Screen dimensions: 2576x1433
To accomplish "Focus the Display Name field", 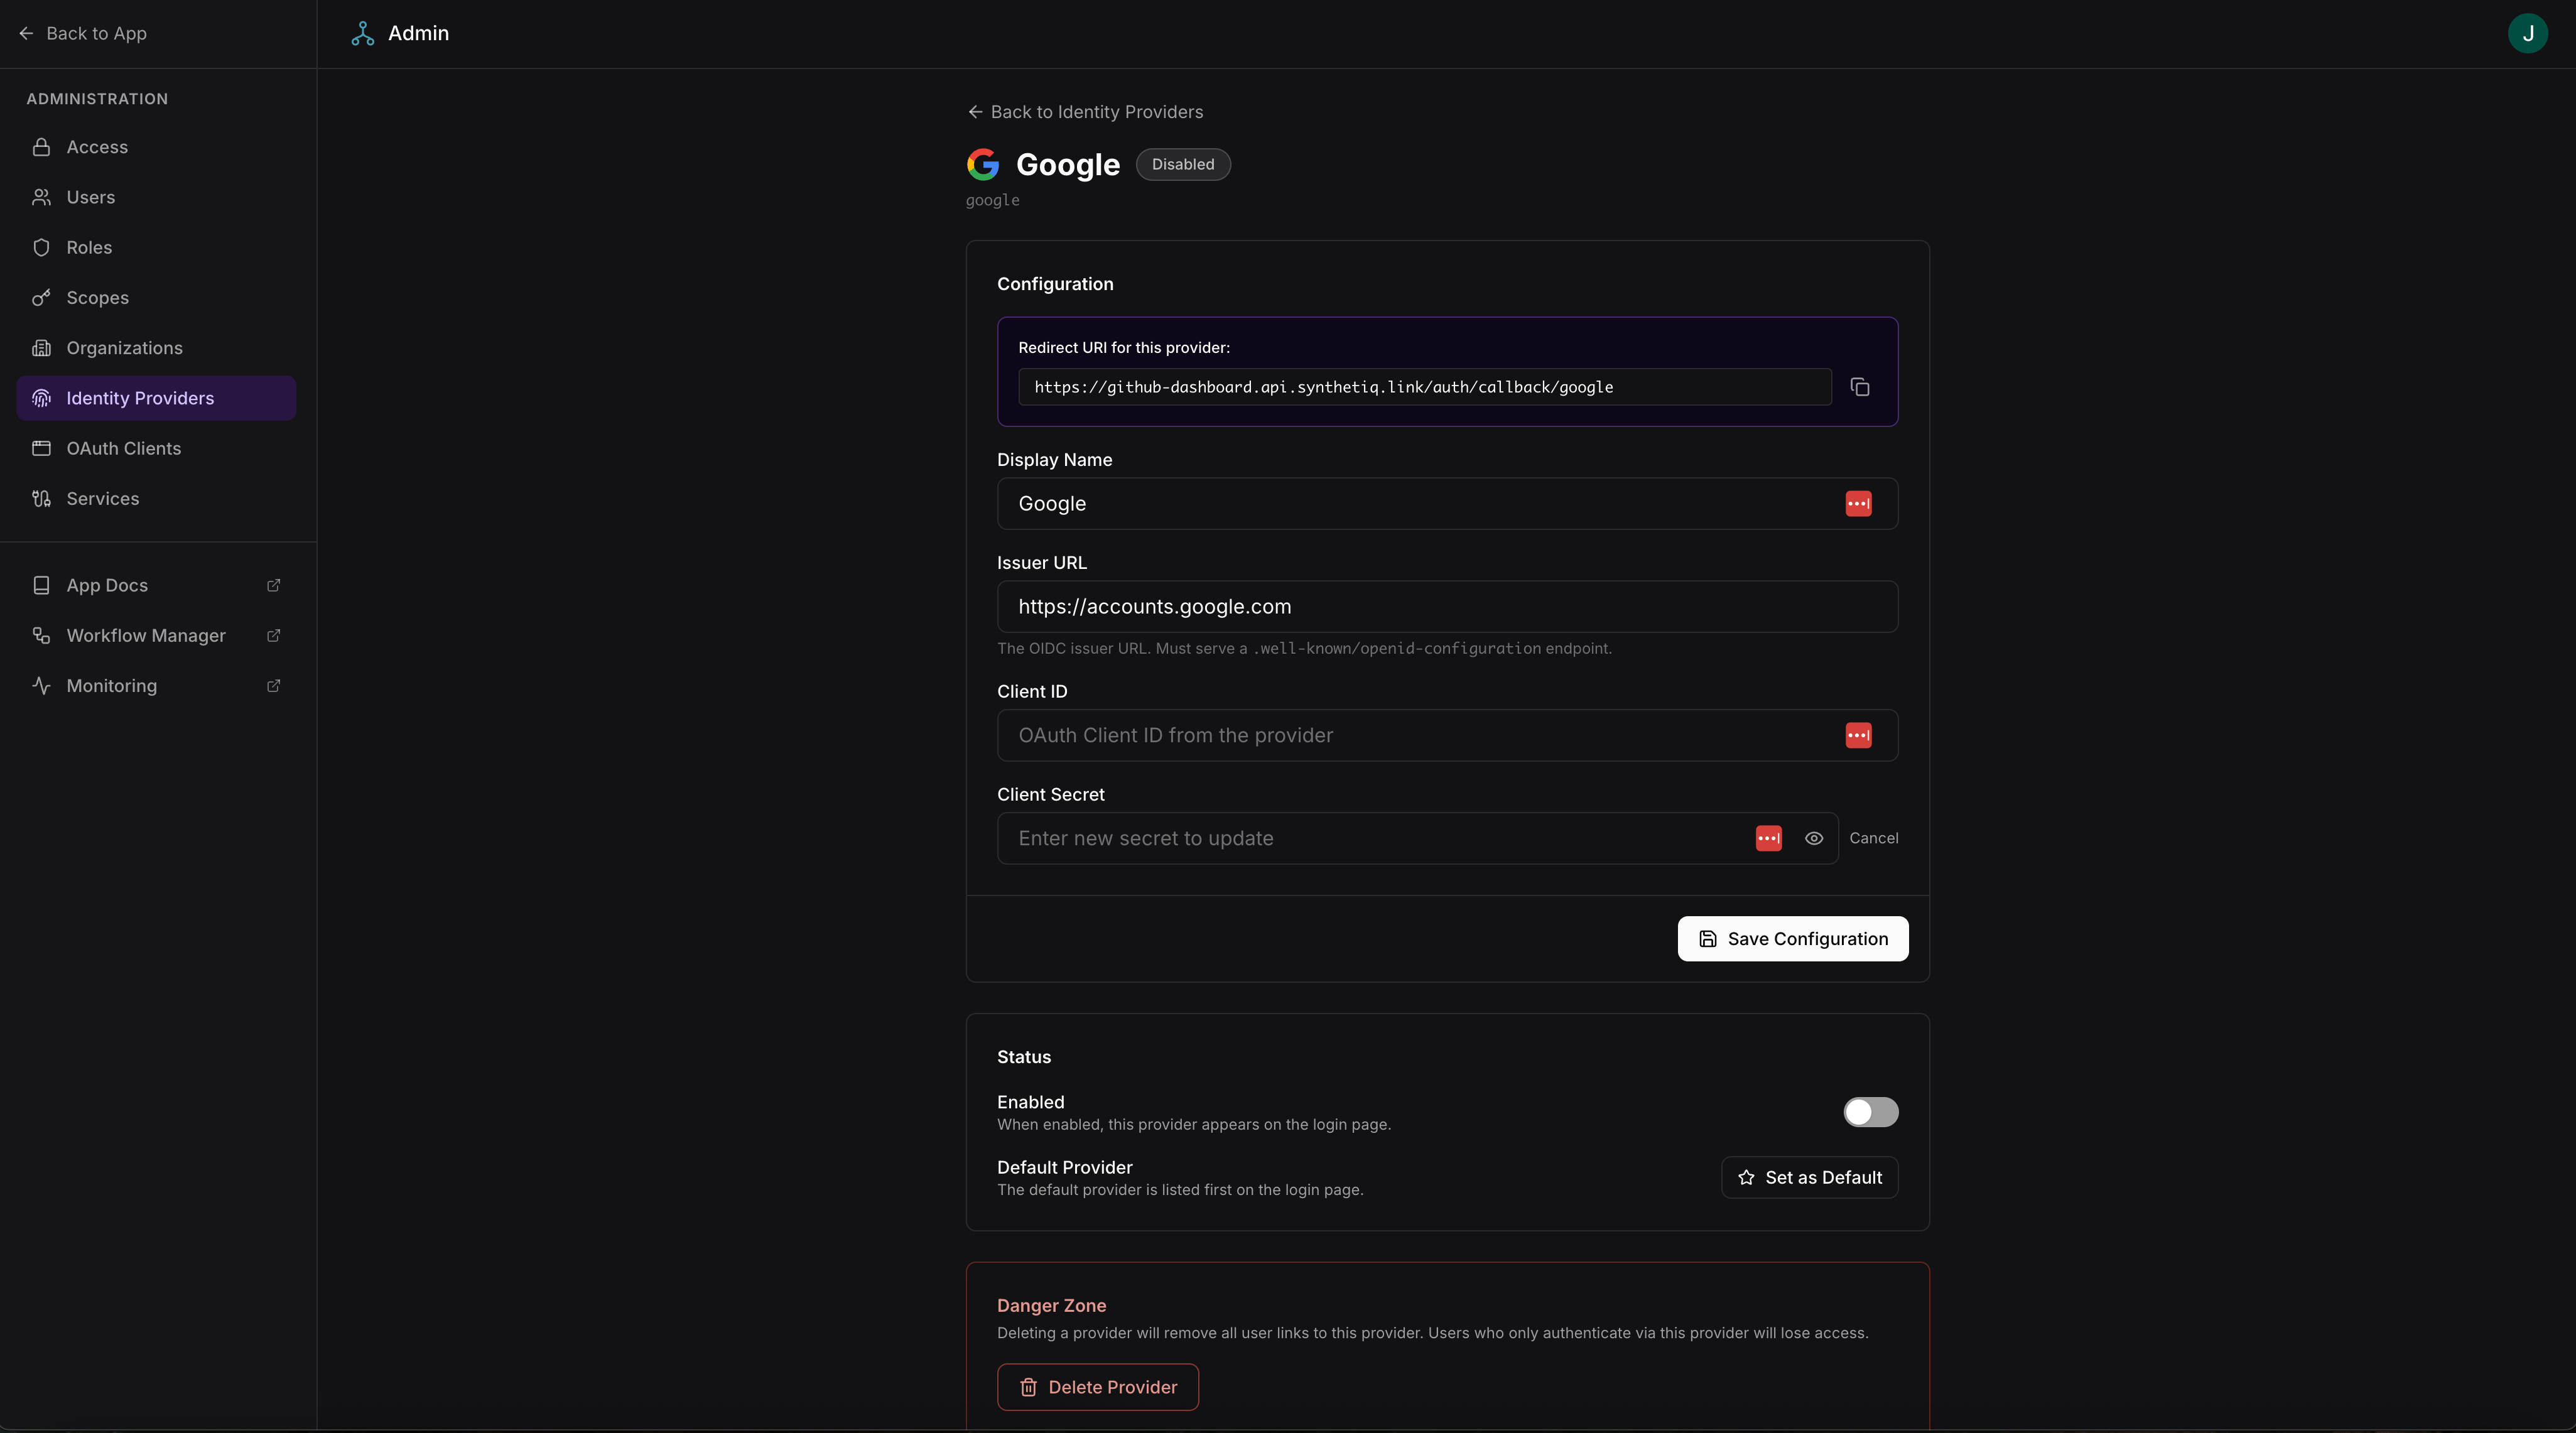I will tap(1447, 503).
